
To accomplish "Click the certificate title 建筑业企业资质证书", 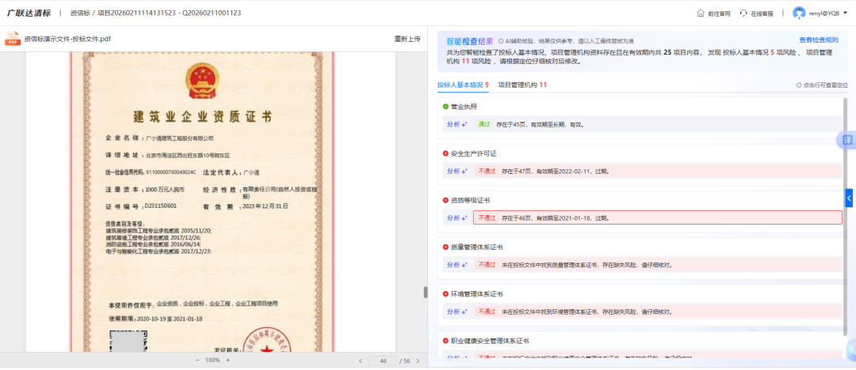I will pyautogui.click(x=203, y=116).
